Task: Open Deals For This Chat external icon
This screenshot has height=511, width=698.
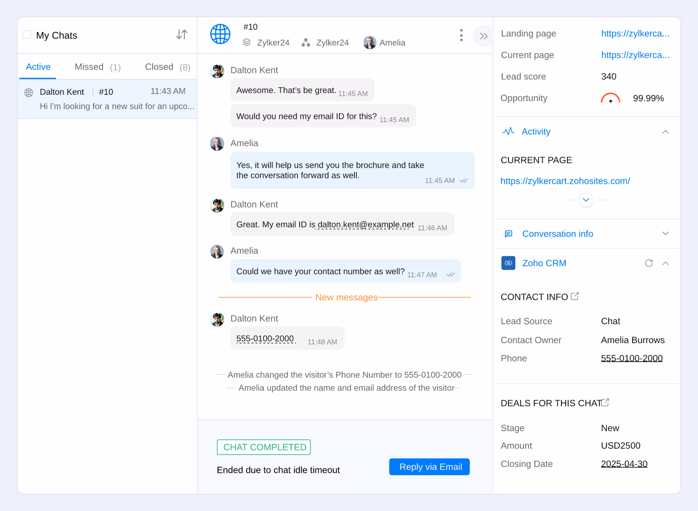Action: 605,403
